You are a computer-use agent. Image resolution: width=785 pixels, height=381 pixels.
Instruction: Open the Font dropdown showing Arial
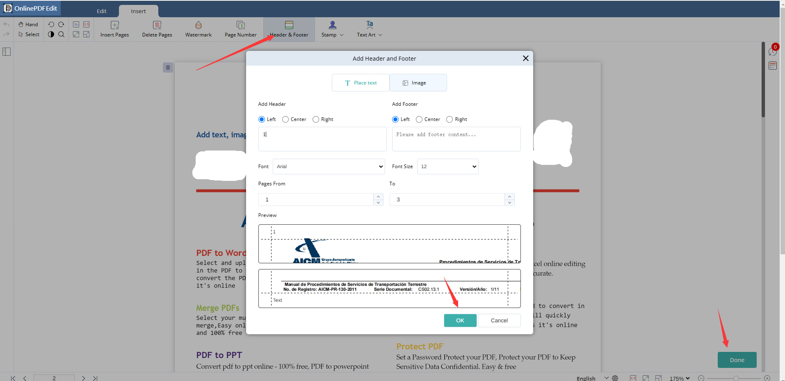point(329,167)
